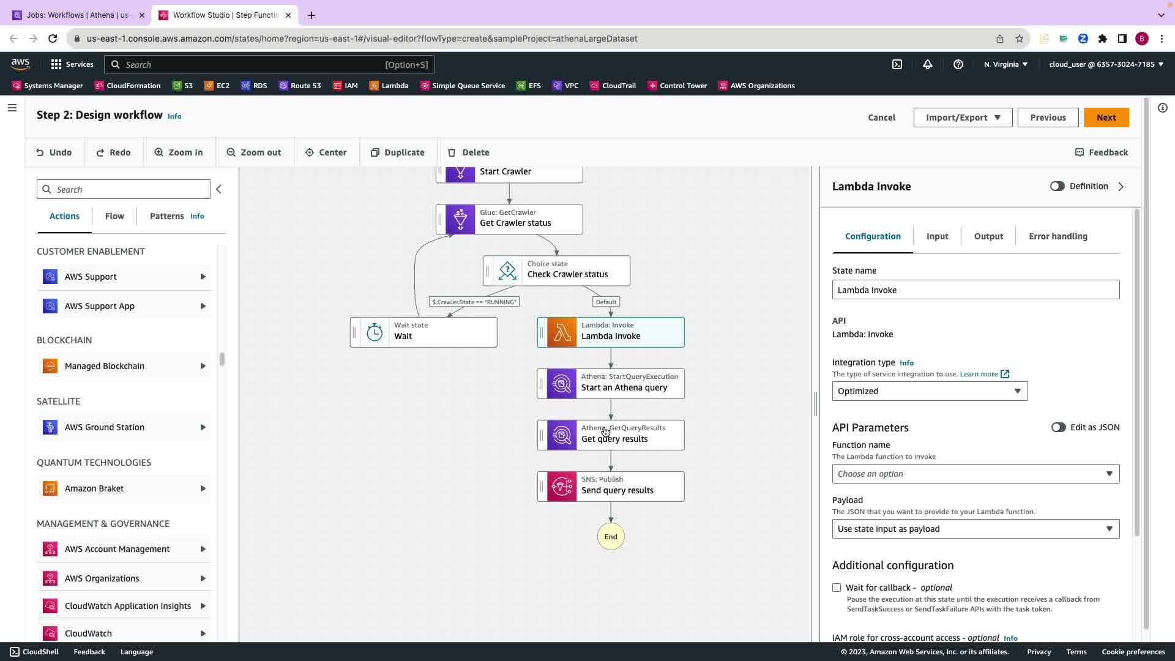Click the Glue GetCrawler state icon

460,219
